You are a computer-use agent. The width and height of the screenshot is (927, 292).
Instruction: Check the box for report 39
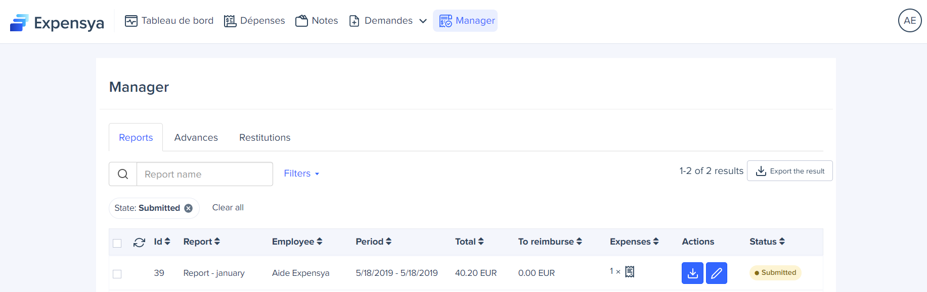tap(117, 274)
